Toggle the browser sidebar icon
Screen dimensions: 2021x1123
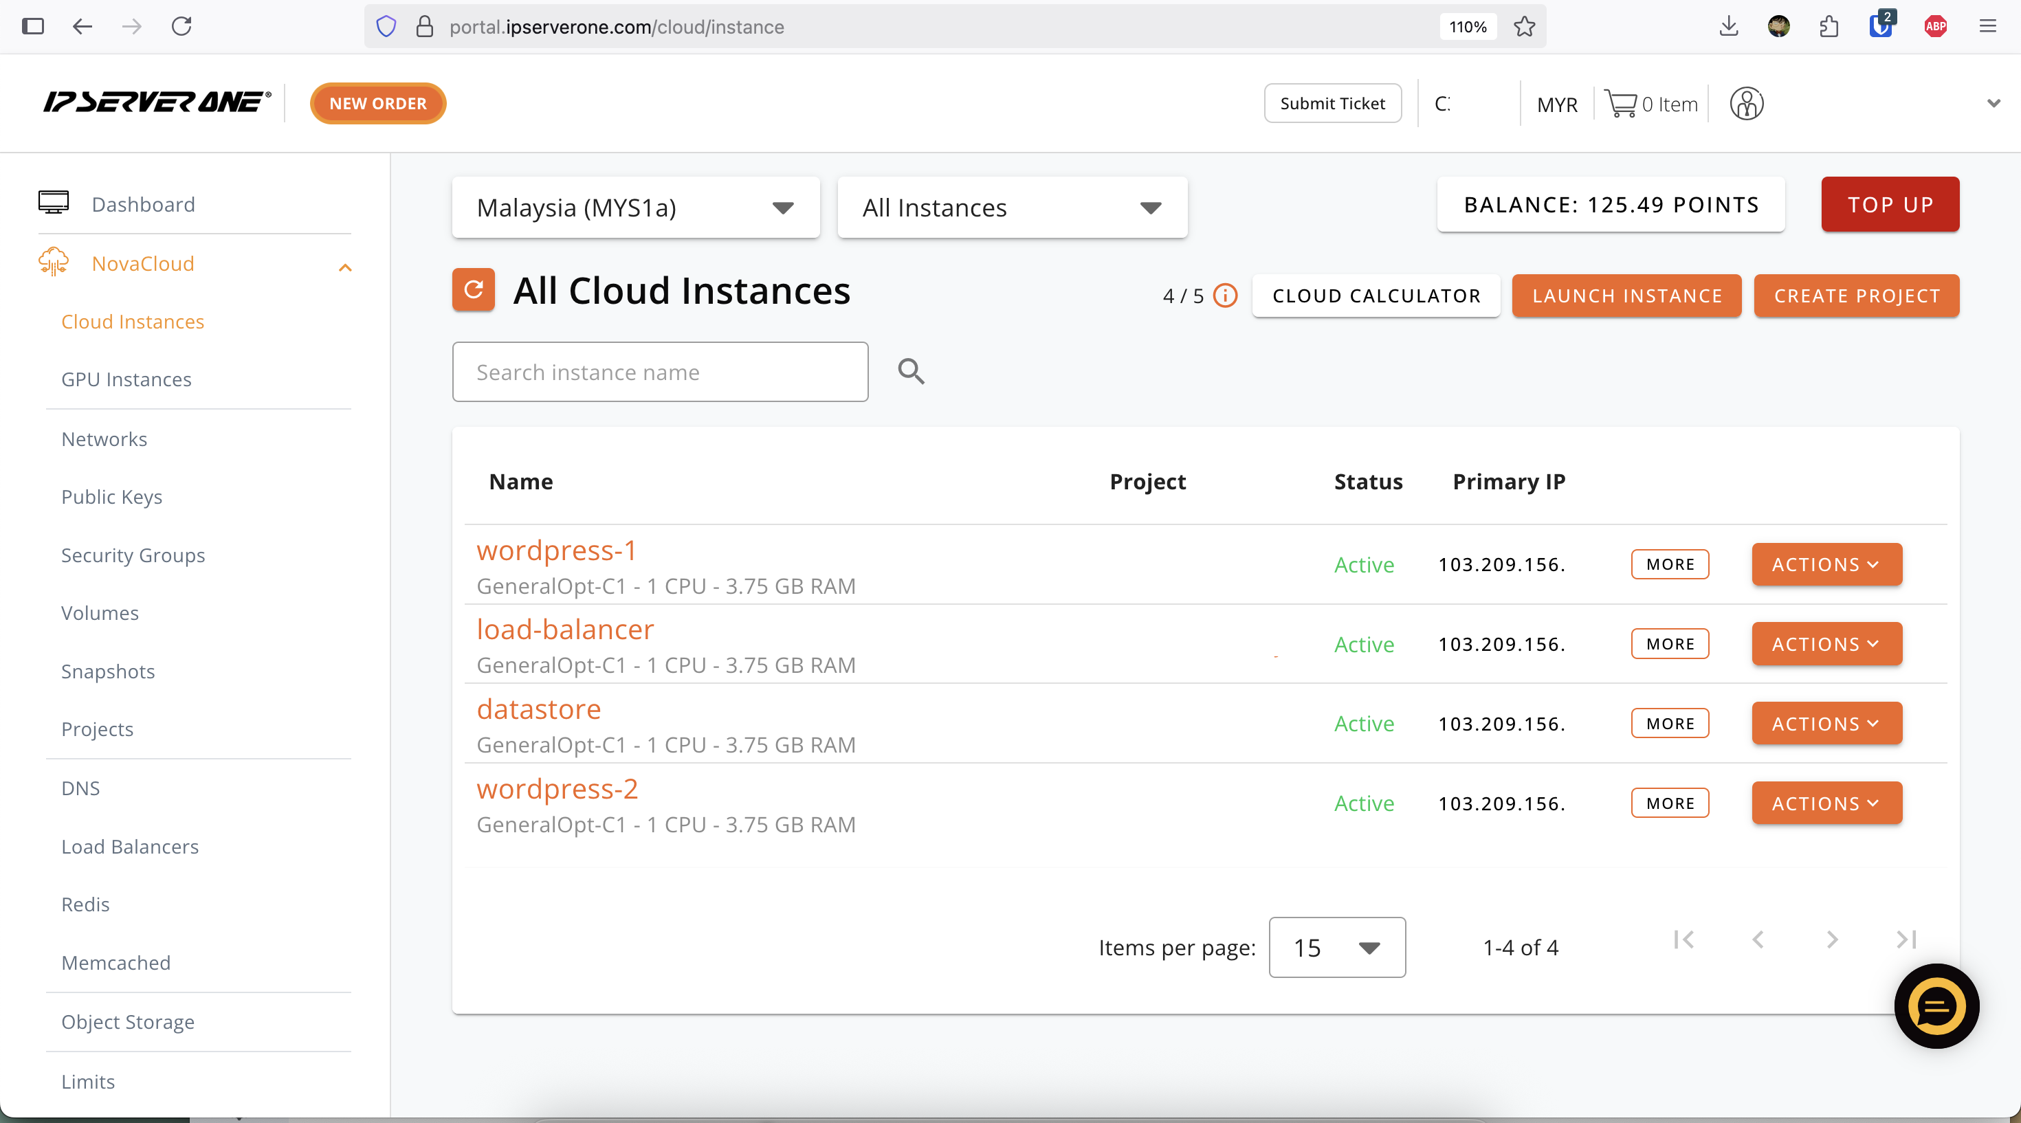pos(33,27)
